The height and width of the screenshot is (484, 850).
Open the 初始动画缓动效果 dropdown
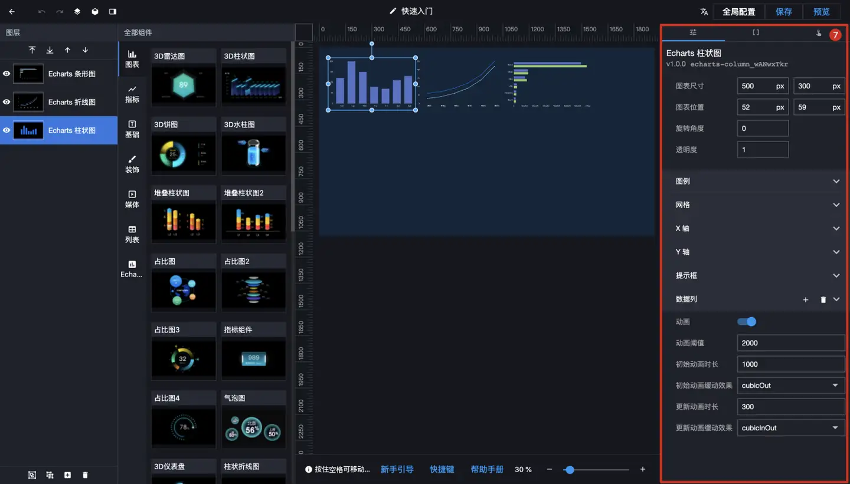pyautogui.click(x=791, y=386)
